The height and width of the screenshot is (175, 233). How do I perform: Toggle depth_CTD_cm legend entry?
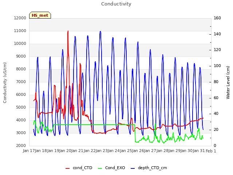(149, 168)
